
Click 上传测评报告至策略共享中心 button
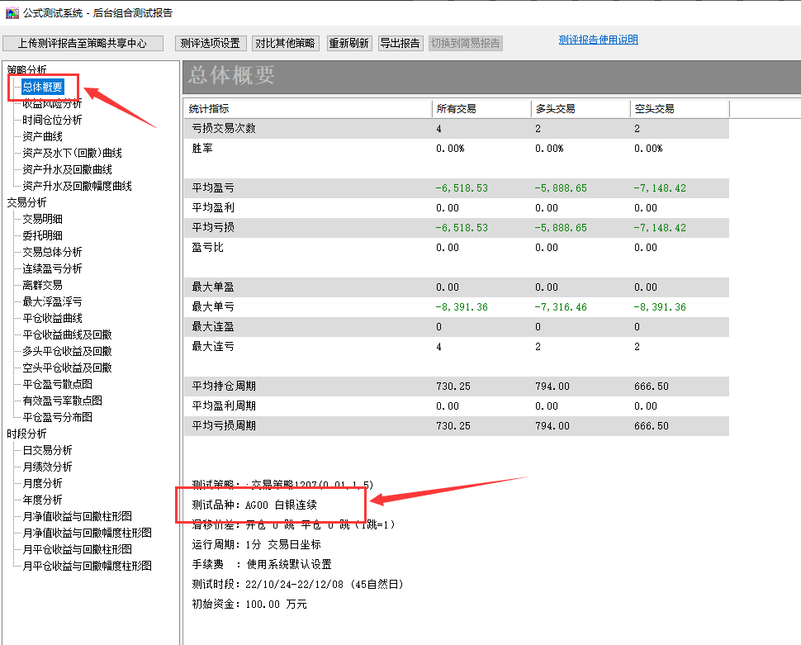pos(83,44)
